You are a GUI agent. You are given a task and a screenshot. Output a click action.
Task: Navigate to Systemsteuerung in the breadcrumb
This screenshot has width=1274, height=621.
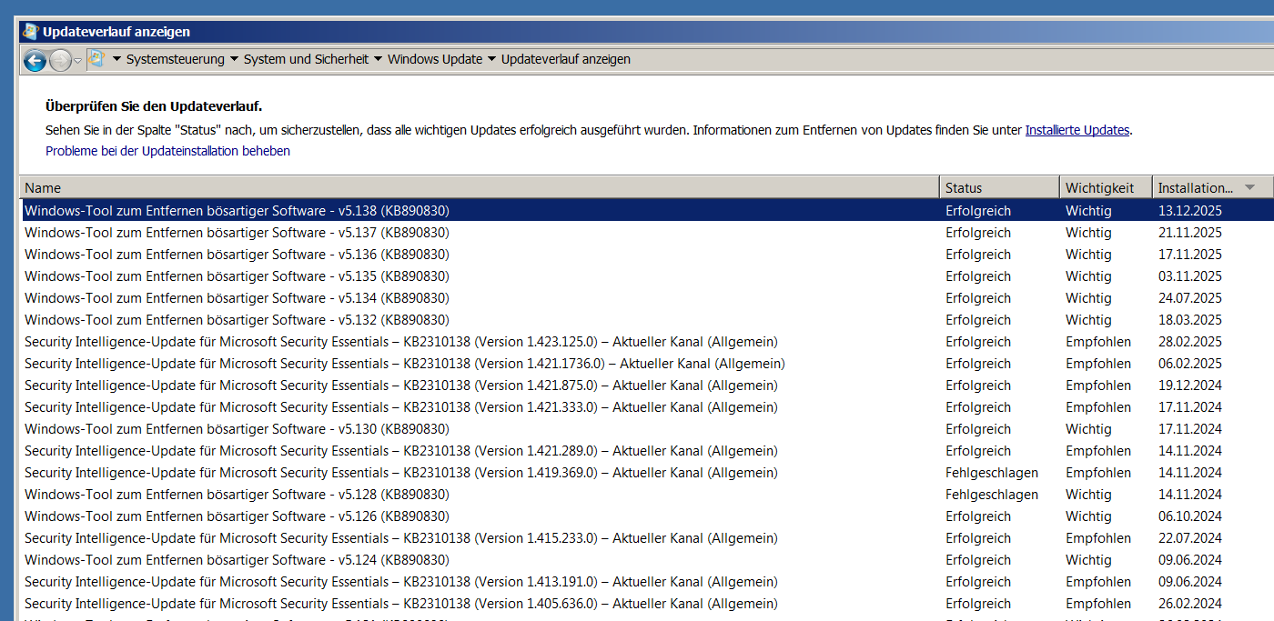(175, 59)
